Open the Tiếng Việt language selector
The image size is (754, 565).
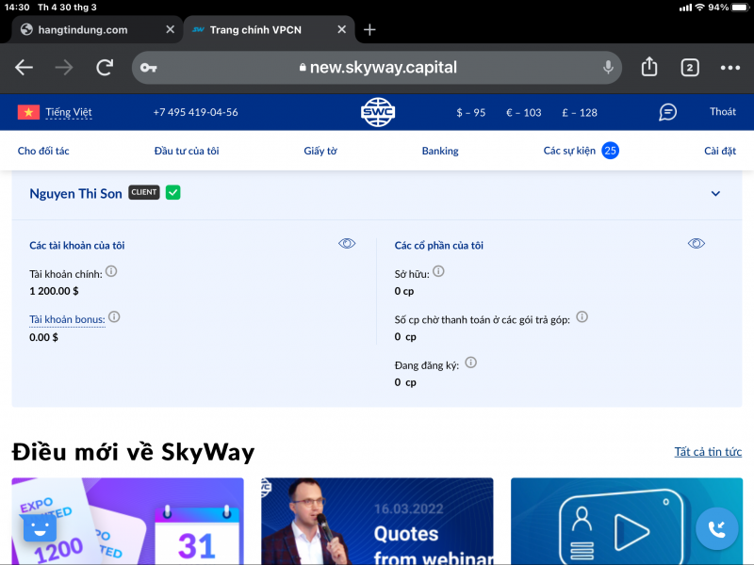pyautogui.click(x=56, y=112)
